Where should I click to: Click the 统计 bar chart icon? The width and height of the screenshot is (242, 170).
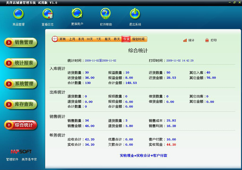pyautogui.click(x=185, y=40)
